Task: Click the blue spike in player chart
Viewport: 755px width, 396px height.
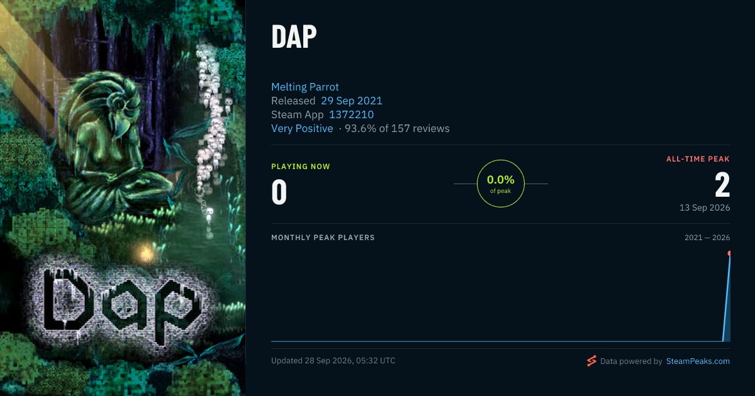Action: pyautogui.click(x=726, y=299)
